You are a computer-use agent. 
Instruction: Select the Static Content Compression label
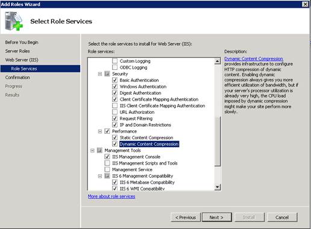146,137
